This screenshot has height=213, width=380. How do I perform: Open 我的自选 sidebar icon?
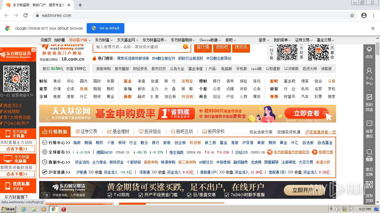coord(369,102)
